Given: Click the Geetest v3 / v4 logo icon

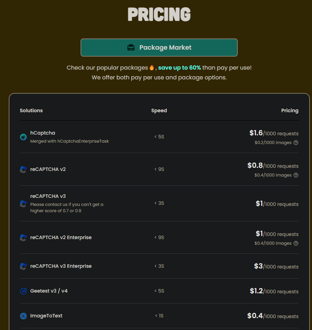Looking at the screenshot, I should [23, 291].
